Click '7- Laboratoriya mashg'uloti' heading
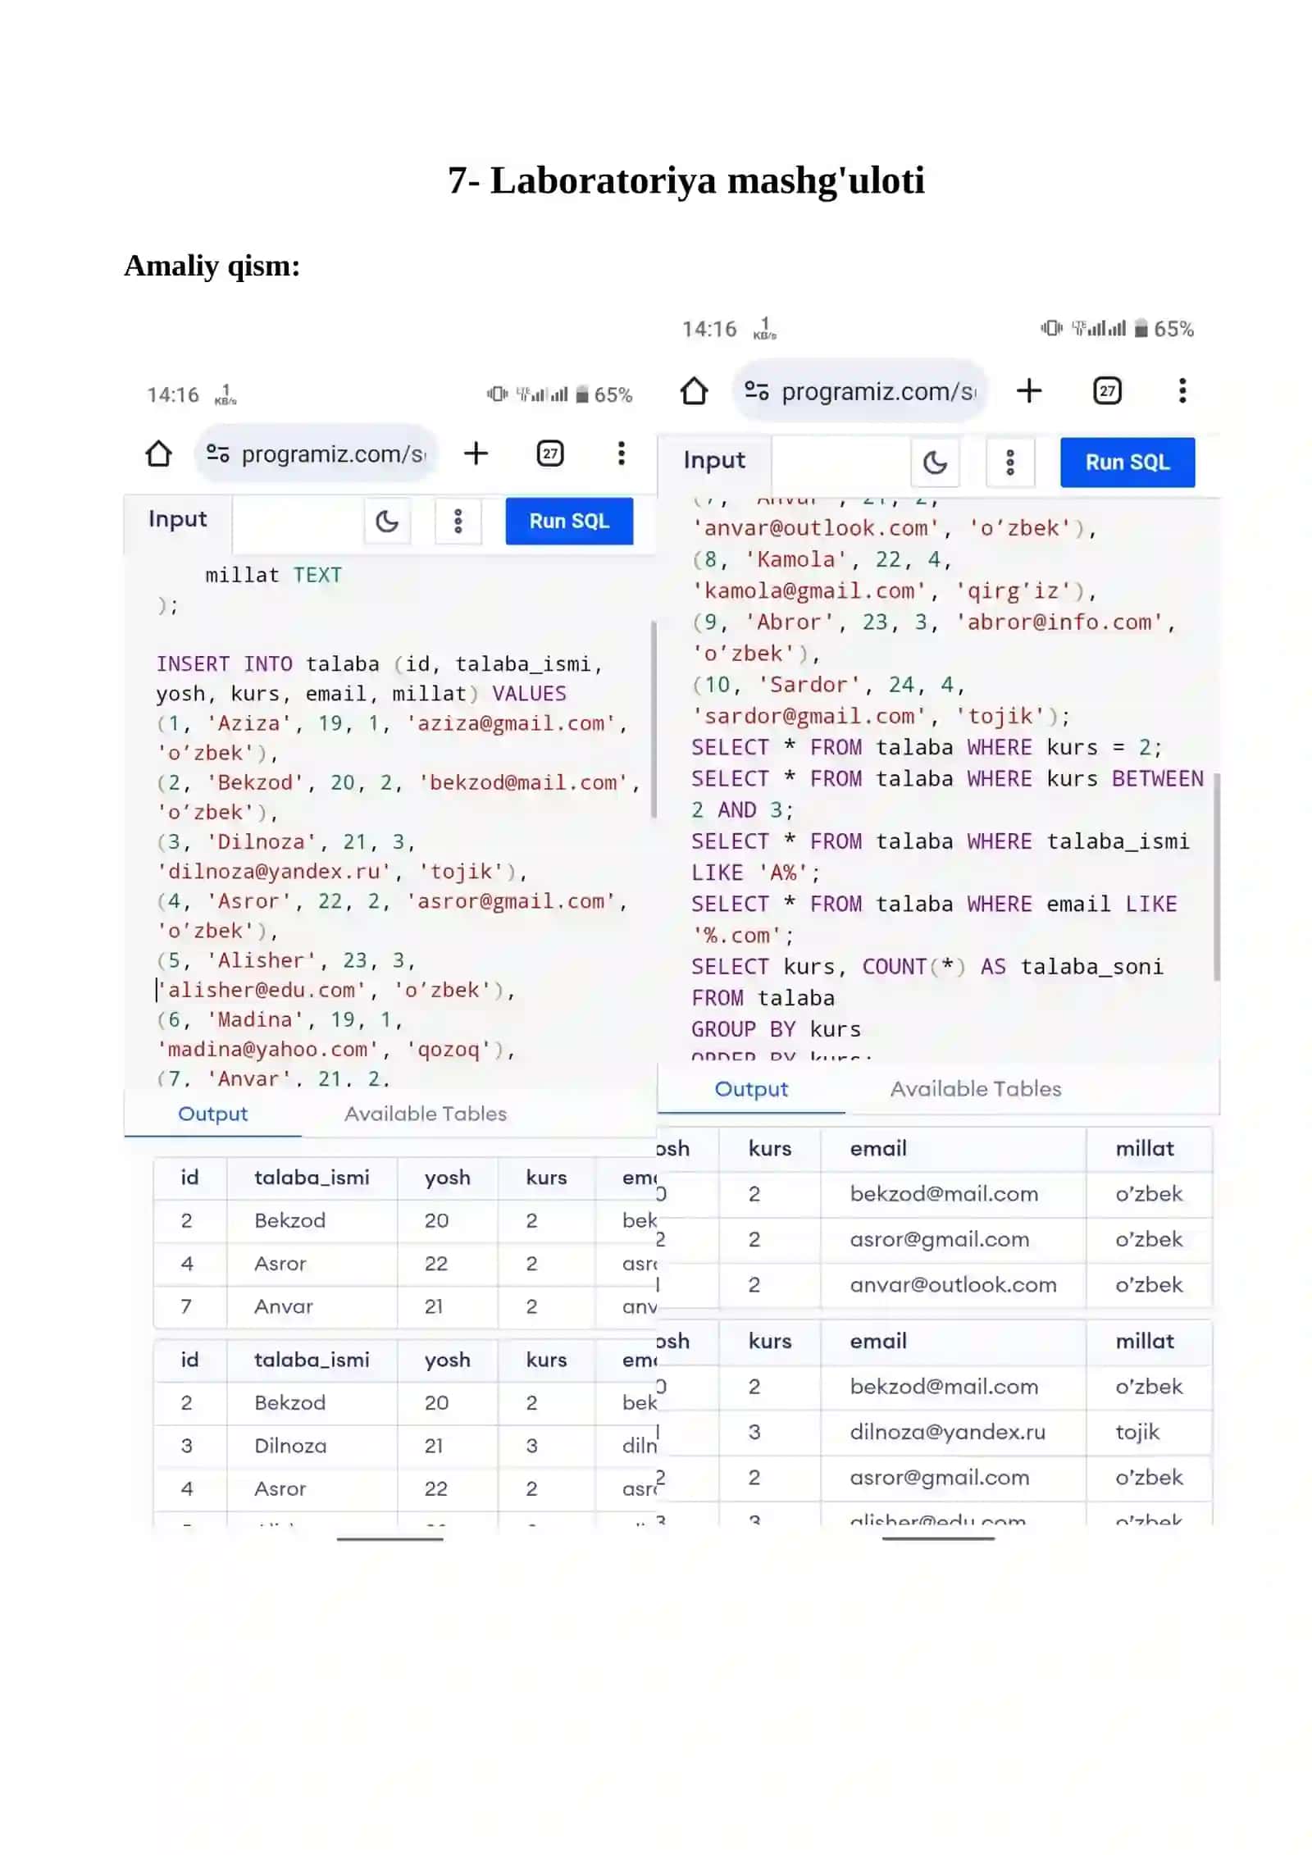The width and height of the screenshot is (1312, 1855). 686,180
